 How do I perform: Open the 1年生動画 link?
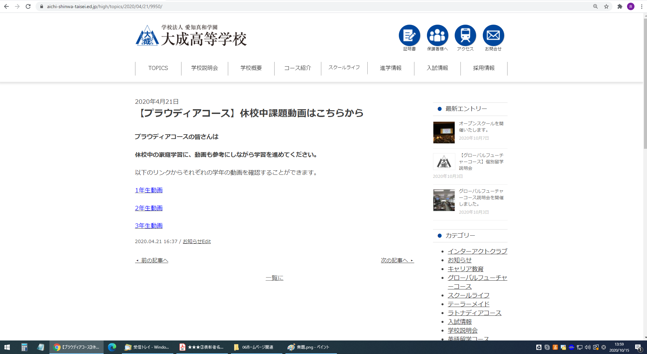click(149, 190)
